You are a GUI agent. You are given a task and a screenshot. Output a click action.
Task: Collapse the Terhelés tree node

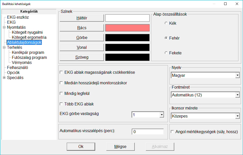tap(4, 48)
